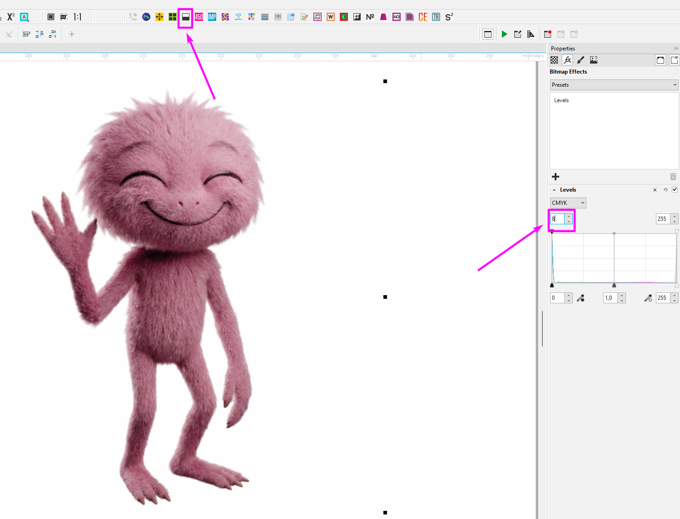680x519 pixels.
Task: Select the white slider handle below histogram
Action: (x=676, y=285)
